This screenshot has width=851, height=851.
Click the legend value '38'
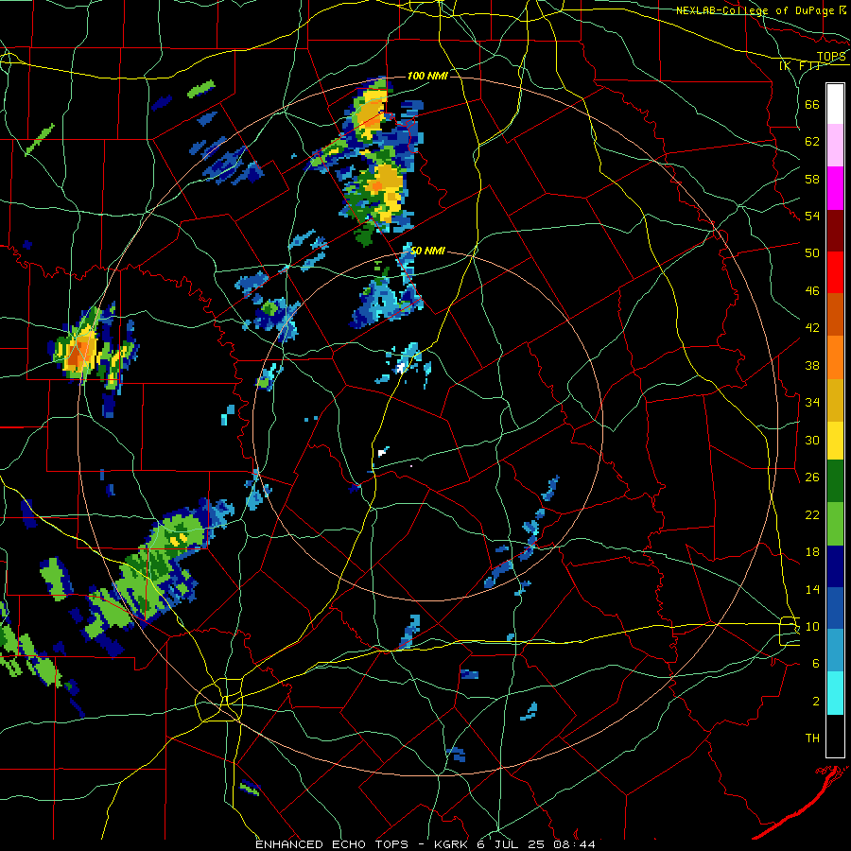tap(812, 365)
